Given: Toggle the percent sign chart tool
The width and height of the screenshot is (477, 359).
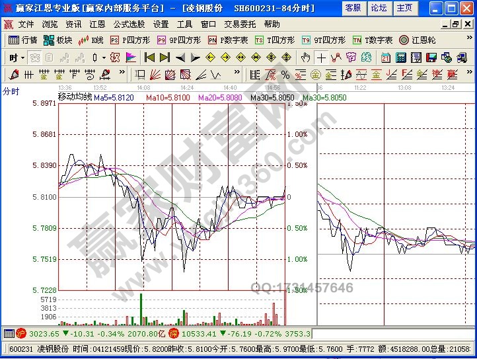Looking at the screenshot, I should coord(285,75).
